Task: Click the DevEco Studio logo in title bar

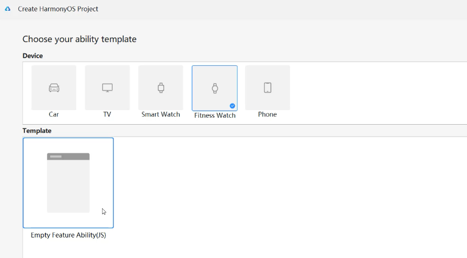Action: pyautogui.click(x=8, y=9)
